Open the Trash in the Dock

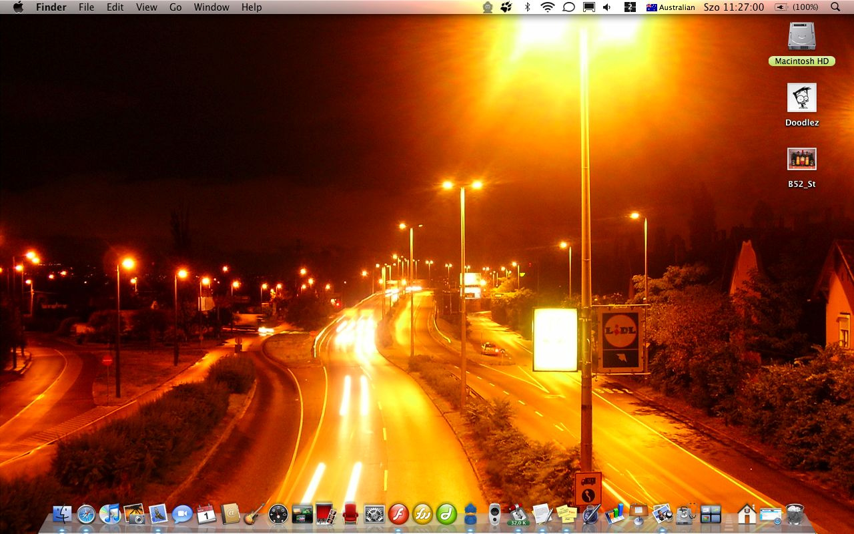pos(795,513)
